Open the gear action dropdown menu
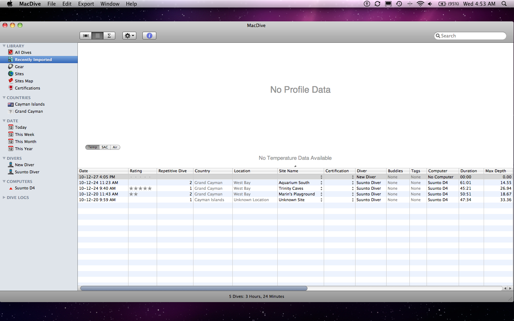The width and height of the screenshot is (514, 321). point(129,36)
